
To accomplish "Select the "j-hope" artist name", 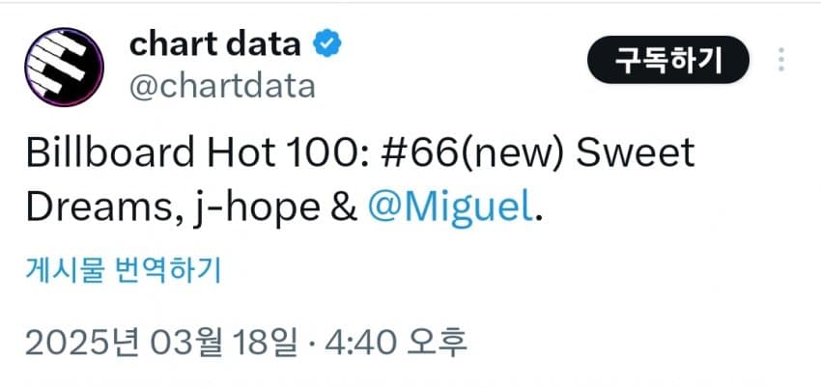I will point(256,209).
